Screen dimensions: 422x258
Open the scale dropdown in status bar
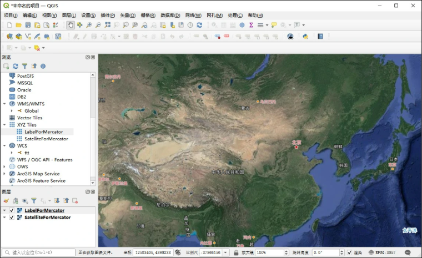tap(225, 252)
